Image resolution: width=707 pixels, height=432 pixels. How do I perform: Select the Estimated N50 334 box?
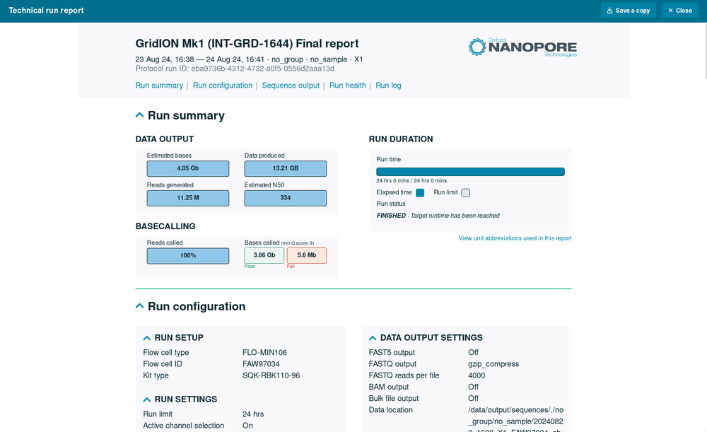pos(286,198)
